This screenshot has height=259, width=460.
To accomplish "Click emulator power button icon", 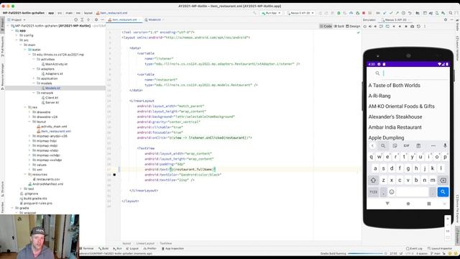I will pos(364,27).
